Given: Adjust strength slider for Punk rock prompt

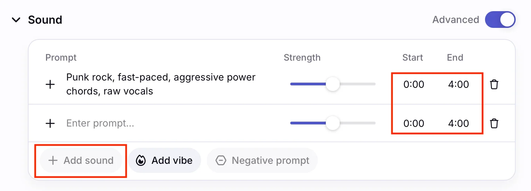Looking at the screenshot, I should [333, 84].
